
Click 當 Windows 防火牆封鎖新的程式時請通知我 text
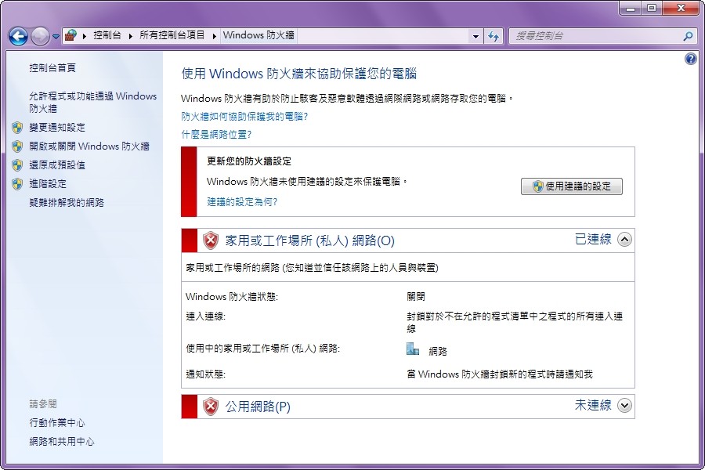tap(500, 374)
